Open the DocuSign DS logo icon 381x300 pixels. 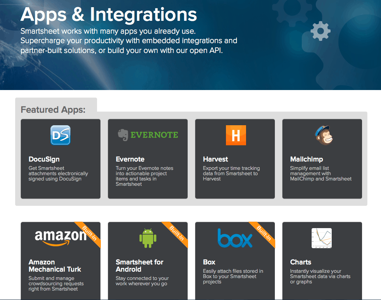pos(61,135)
